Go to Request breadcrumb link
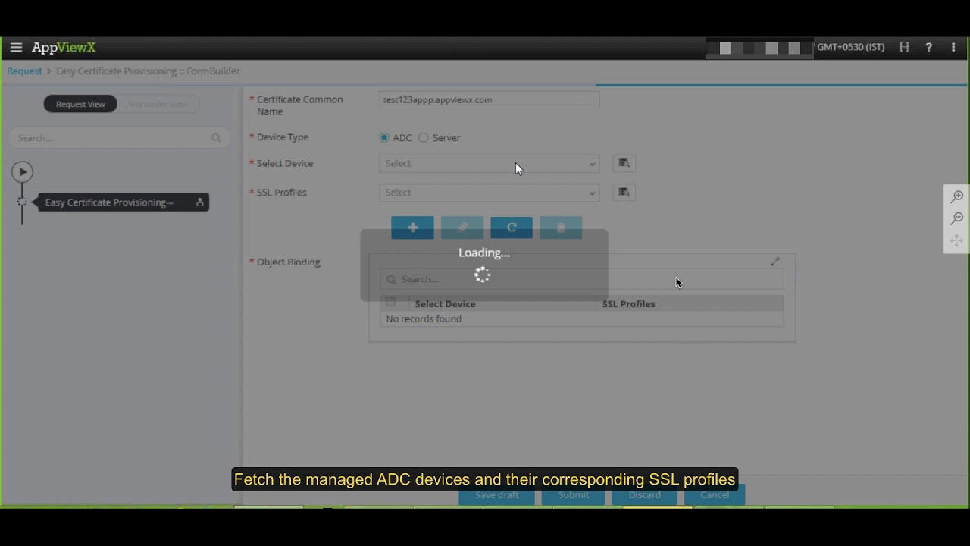This screenshot has height=546, width=970. tap(24, 71)
